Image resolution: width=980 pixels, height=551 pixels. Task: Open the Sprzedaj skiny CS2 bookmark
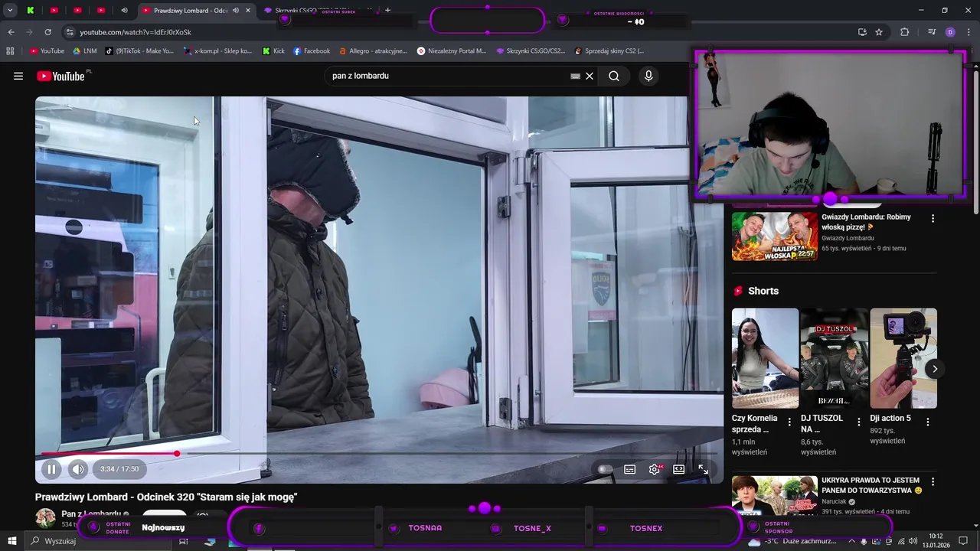609,51
